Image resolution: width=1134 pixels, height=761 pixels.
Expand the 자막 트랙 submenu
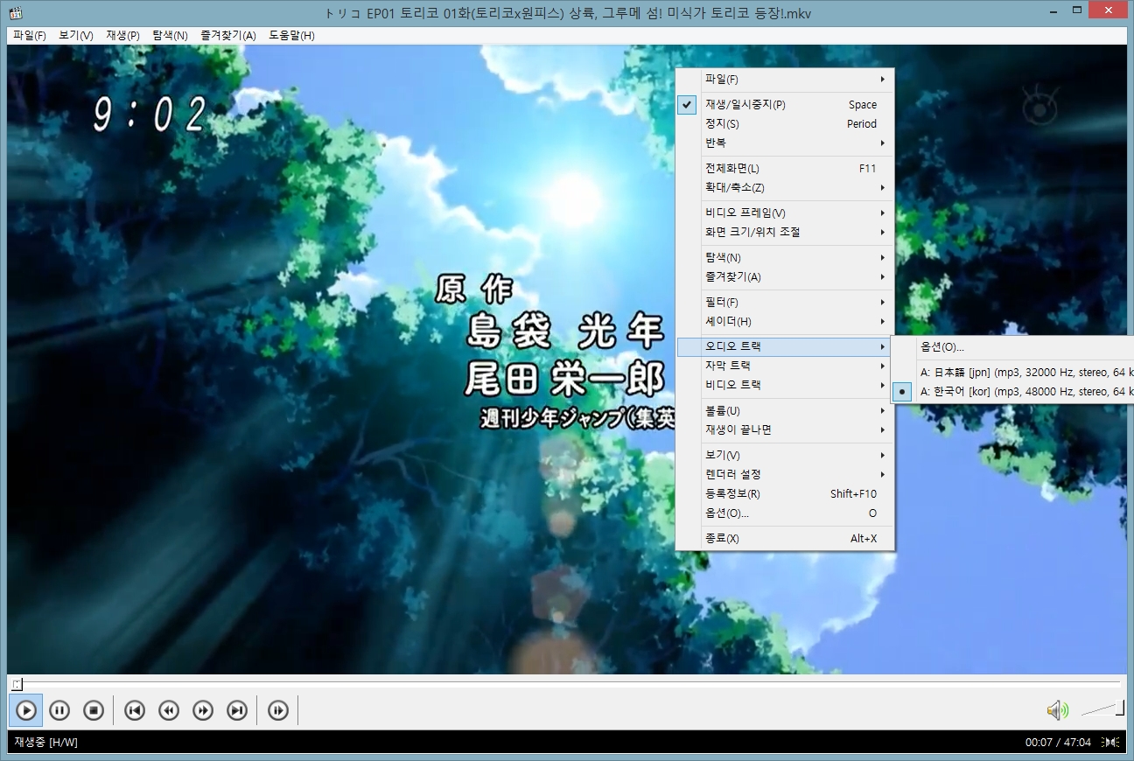785,366
